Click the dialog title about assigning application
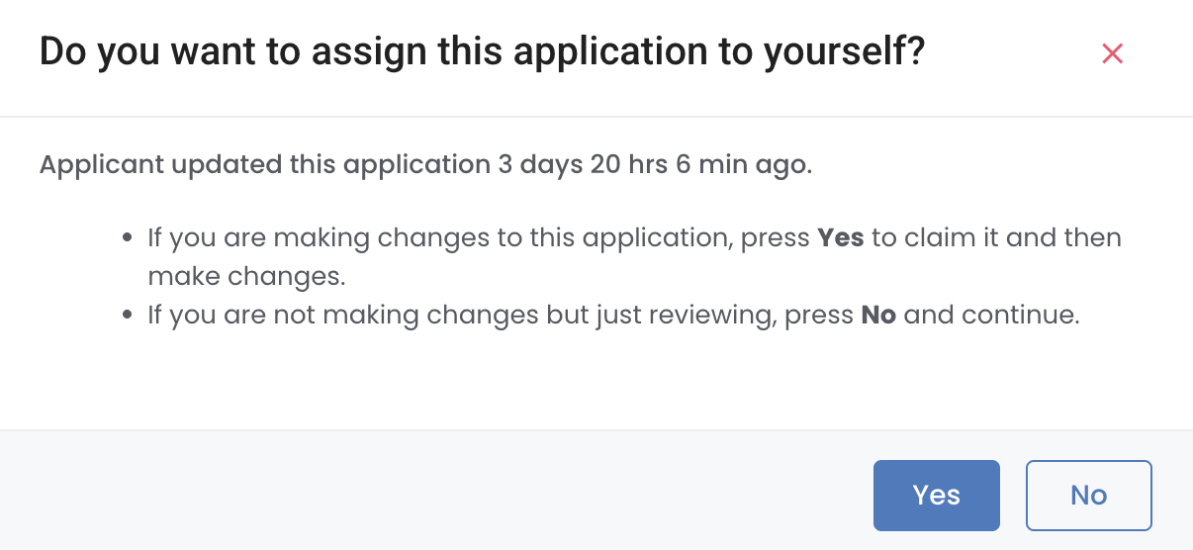Image resolution: width=1193 pixels, height=550 pixels. pyautogui.click(x=482, y=52)
